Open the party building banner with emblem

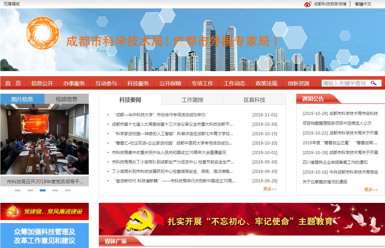click(45, 211)
